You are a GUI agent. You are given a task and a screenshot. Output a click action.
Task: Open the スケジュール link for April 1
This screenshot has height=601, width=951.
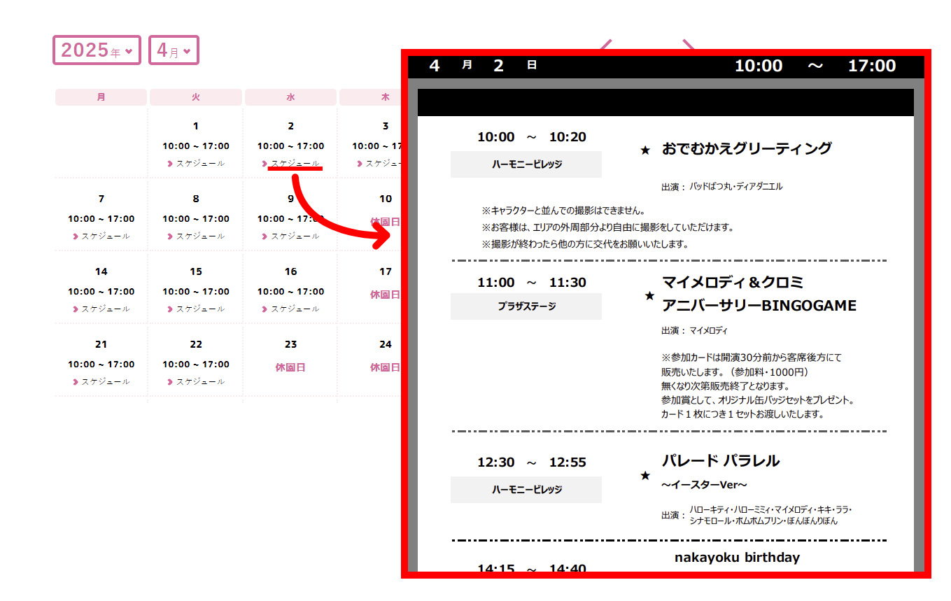(196, 163)
